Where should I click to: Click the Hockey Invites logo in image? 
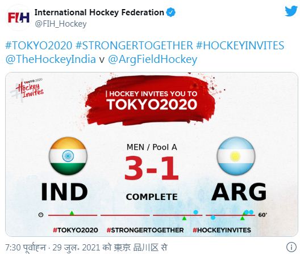point(27,88)
